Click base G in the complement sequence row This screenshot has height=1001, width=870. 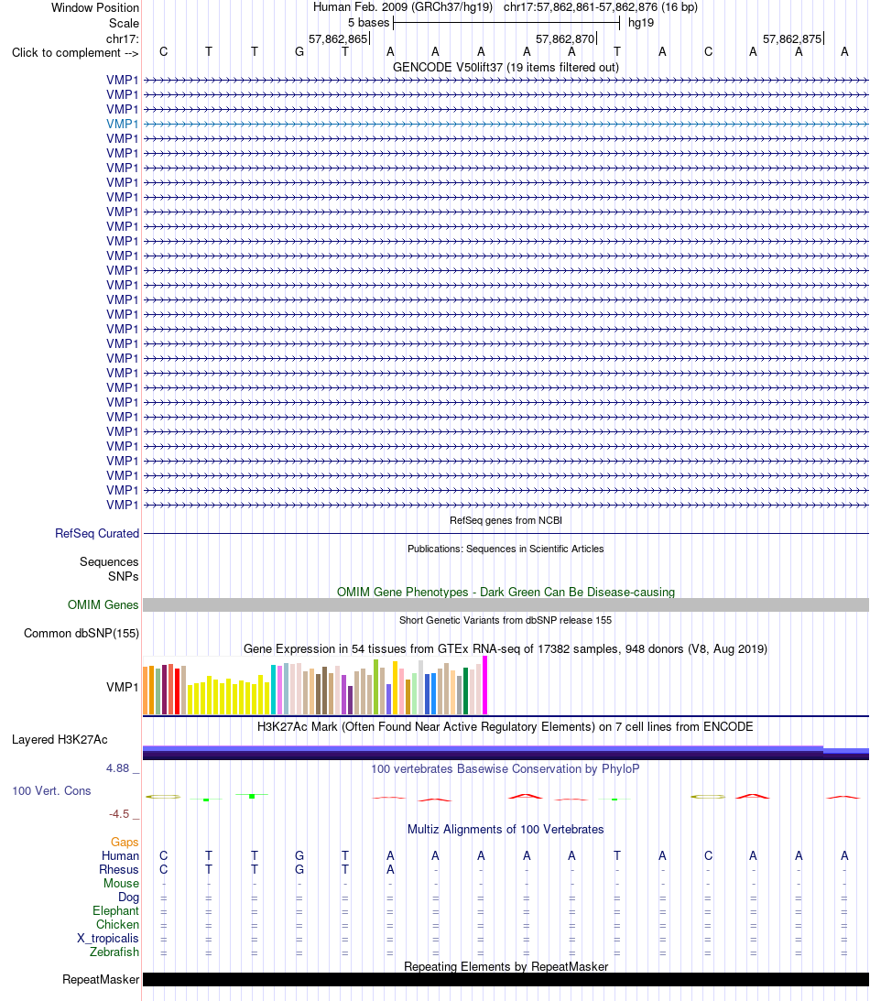[299, 51]
